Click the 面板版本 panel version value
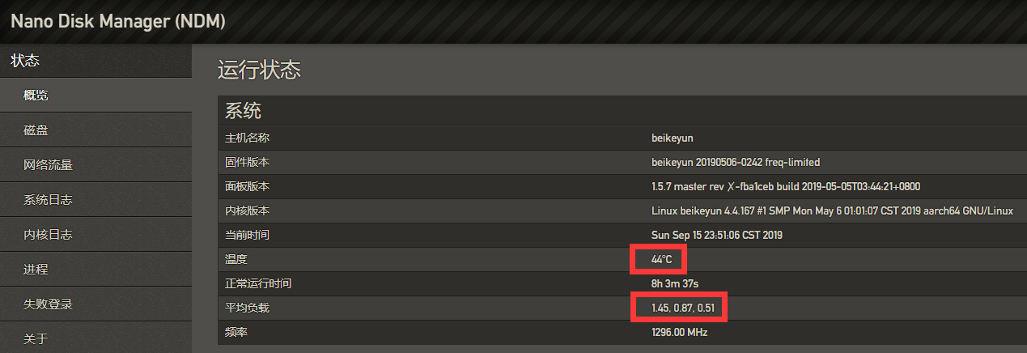The image size is (1027, 353). pyautogui.click(x=785, y=186)
